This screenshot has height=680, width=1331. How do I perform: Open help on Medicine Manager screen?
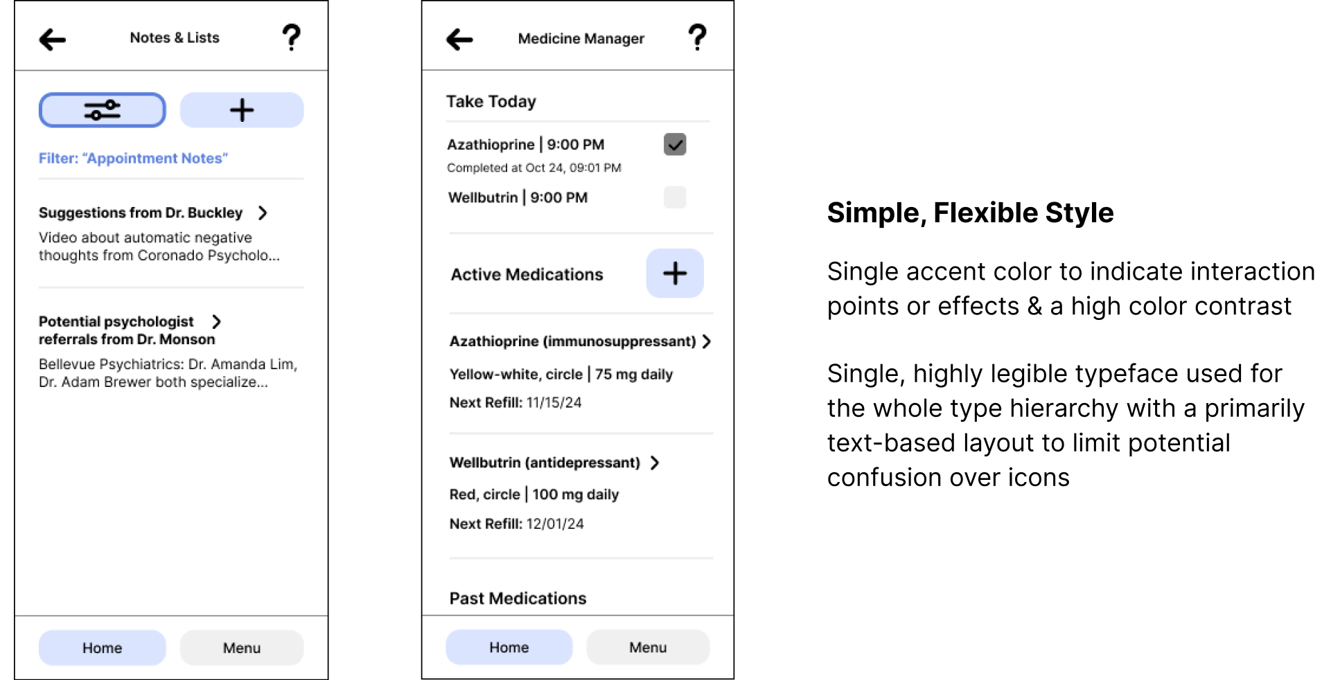click(x=698, y=37)
